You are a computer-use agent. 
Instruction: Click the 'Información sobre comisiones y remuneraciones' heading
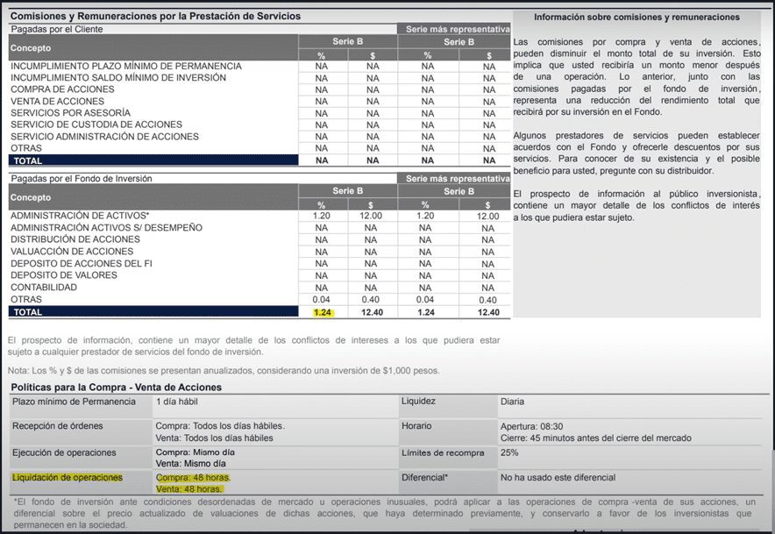(x=636, y=17)
